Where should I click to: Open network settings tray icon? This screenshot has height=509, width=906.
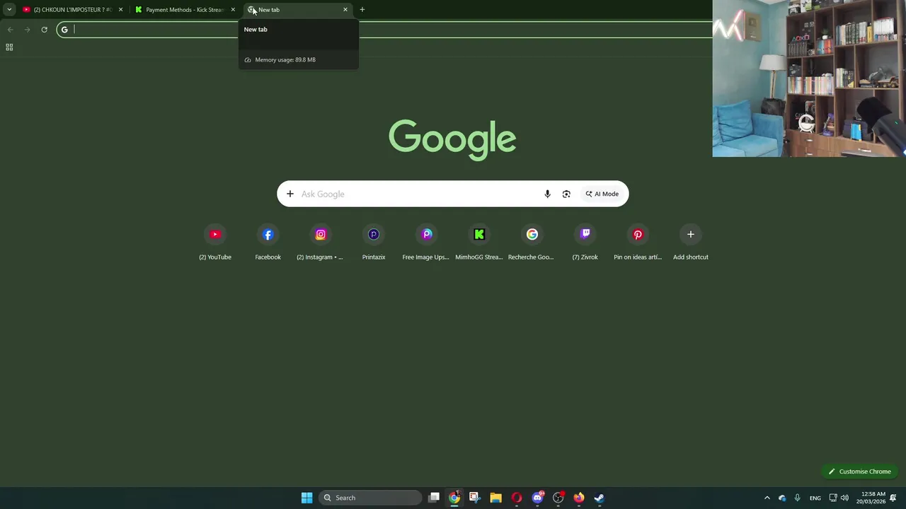click(x=833, y=498)
